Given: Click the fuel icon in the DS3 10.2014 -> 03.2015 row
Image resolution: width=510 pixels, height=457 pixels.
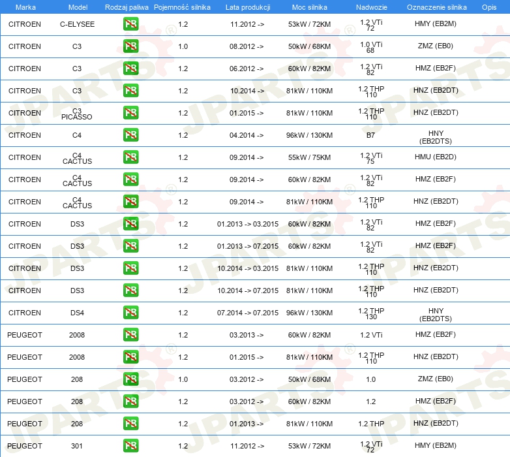Looking at the screenshot, I should (130, 268).
